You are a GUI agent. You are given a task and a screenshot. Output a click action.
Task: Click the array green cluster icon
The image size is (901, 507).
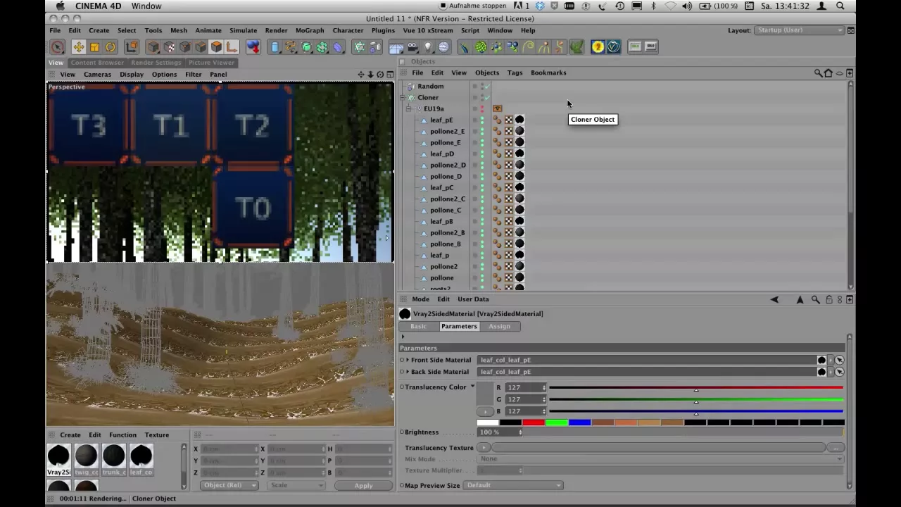coord(322,47)
